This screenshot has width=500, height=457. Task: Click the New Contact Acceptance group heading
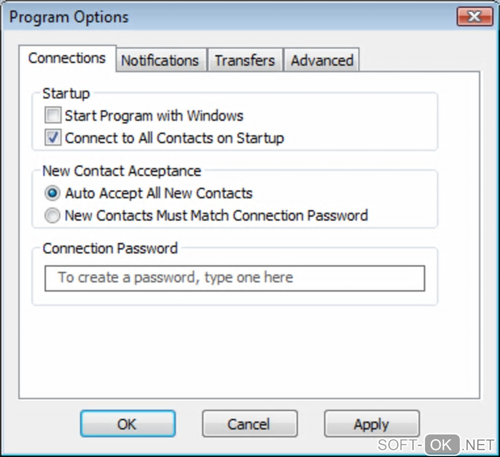(x=122, y=171)
